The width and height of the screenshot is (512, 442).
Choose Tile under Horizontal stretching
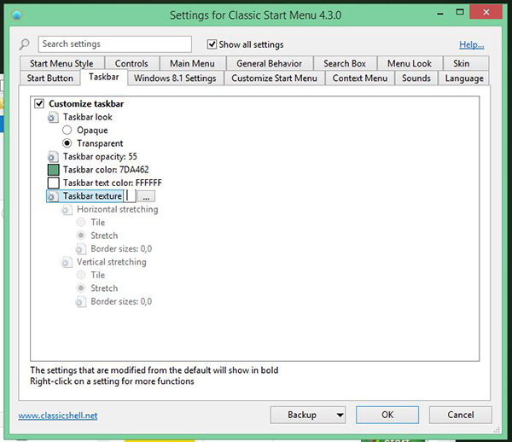pyautogui.click(x=81, y=223)
